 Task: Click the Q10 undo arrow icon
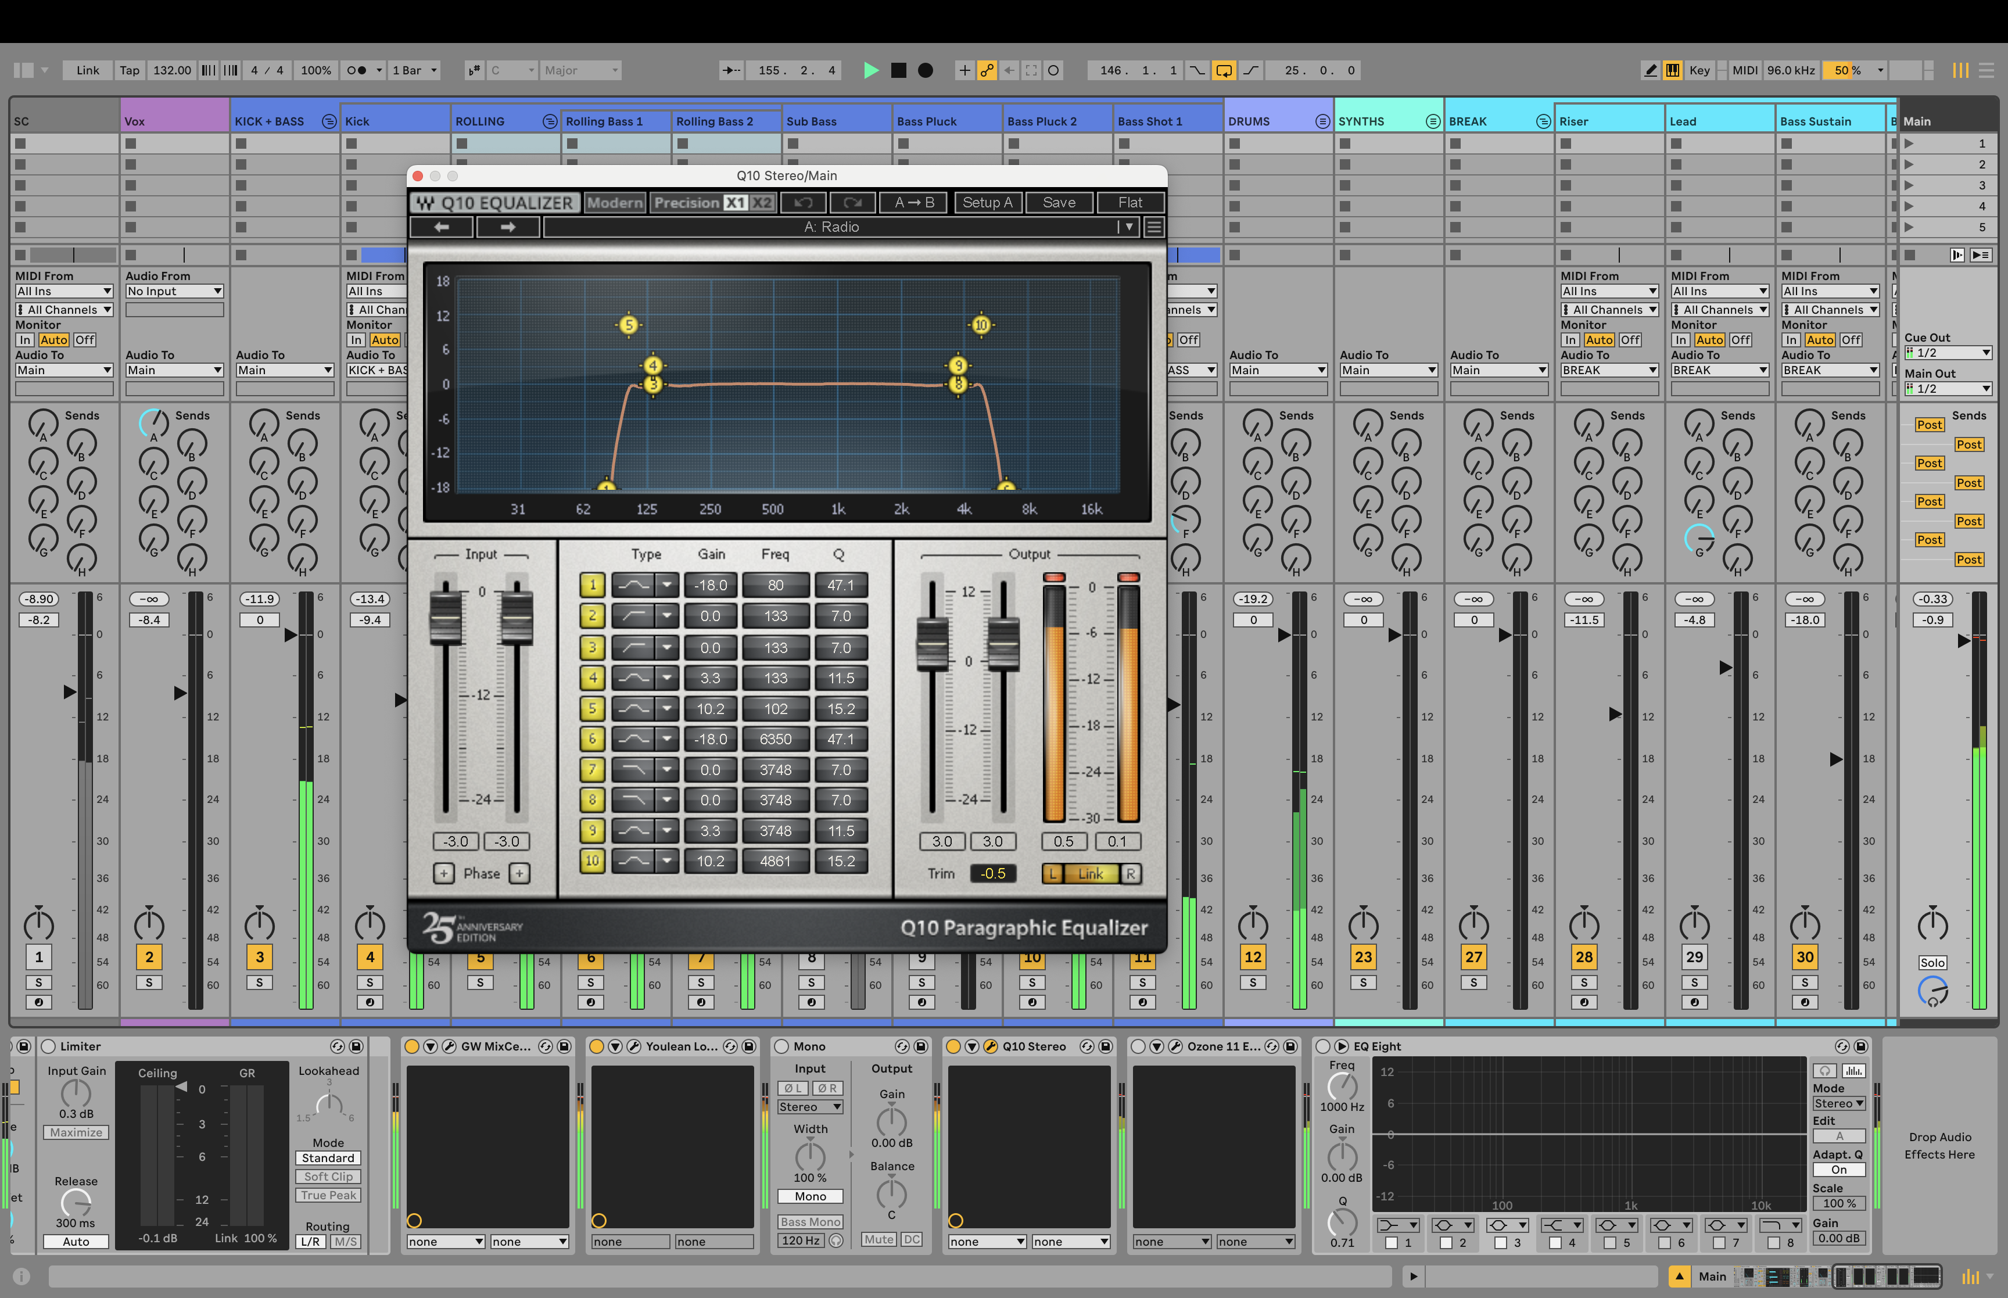tap(803, 202)
